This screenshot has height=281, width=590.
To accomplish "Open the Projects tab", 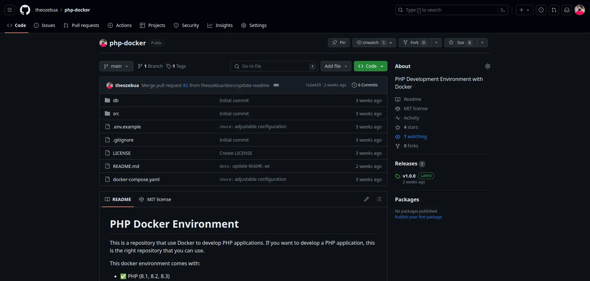I will pos(152,25).
